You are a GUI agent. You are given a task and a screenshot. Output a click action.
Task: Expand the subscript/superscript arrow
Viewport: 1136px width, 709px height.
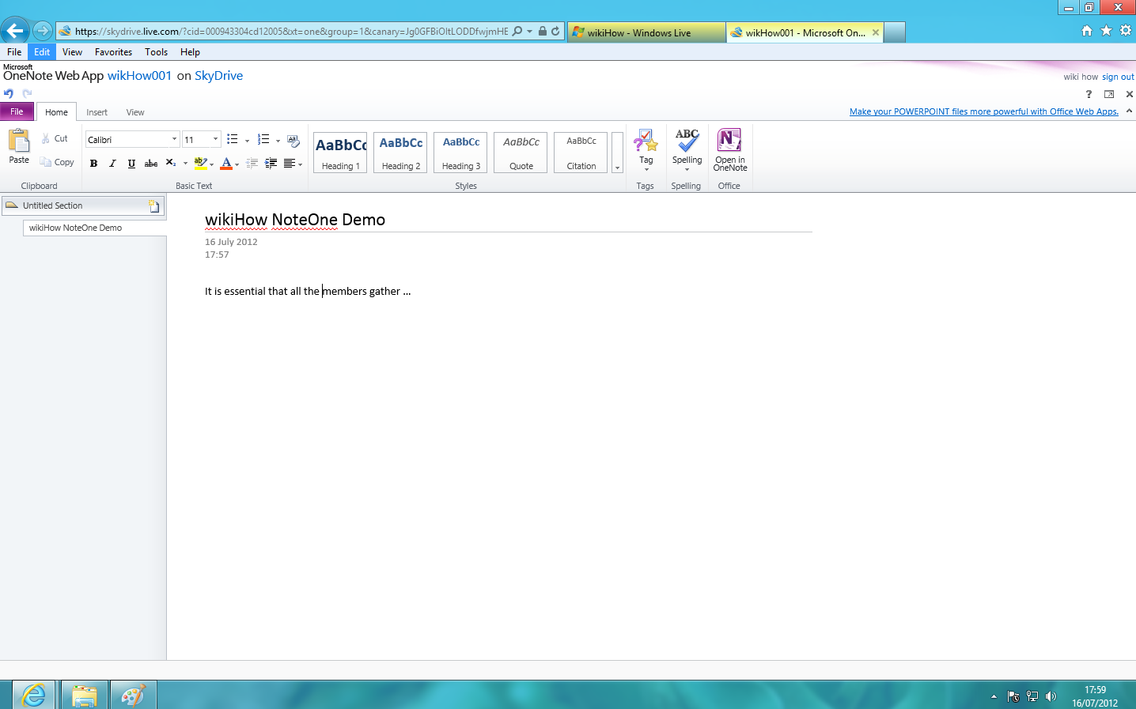185,164
